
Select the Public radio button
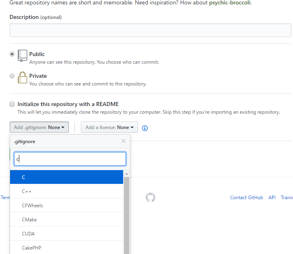(x=12, y=54)
